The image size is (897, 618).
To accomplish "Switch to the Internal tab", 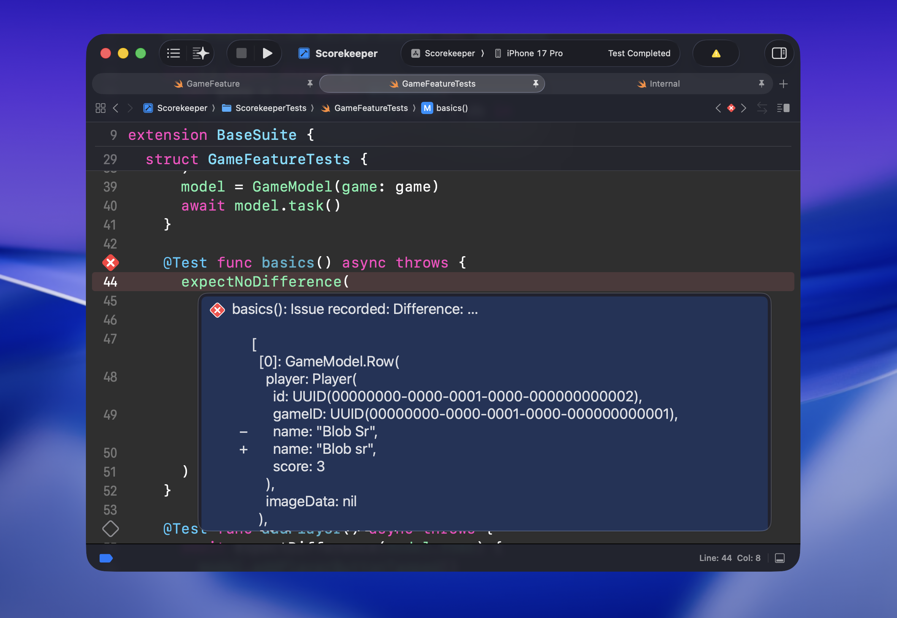I will (664, 84).
